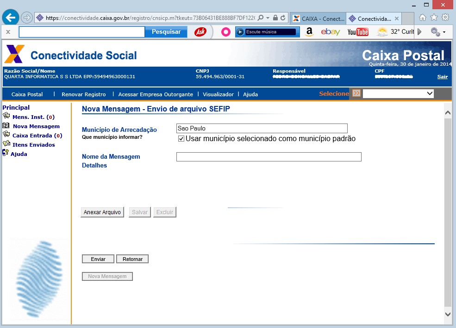
Task: Open the Amazon toolbar icon
Action: (x=309, y=31)
